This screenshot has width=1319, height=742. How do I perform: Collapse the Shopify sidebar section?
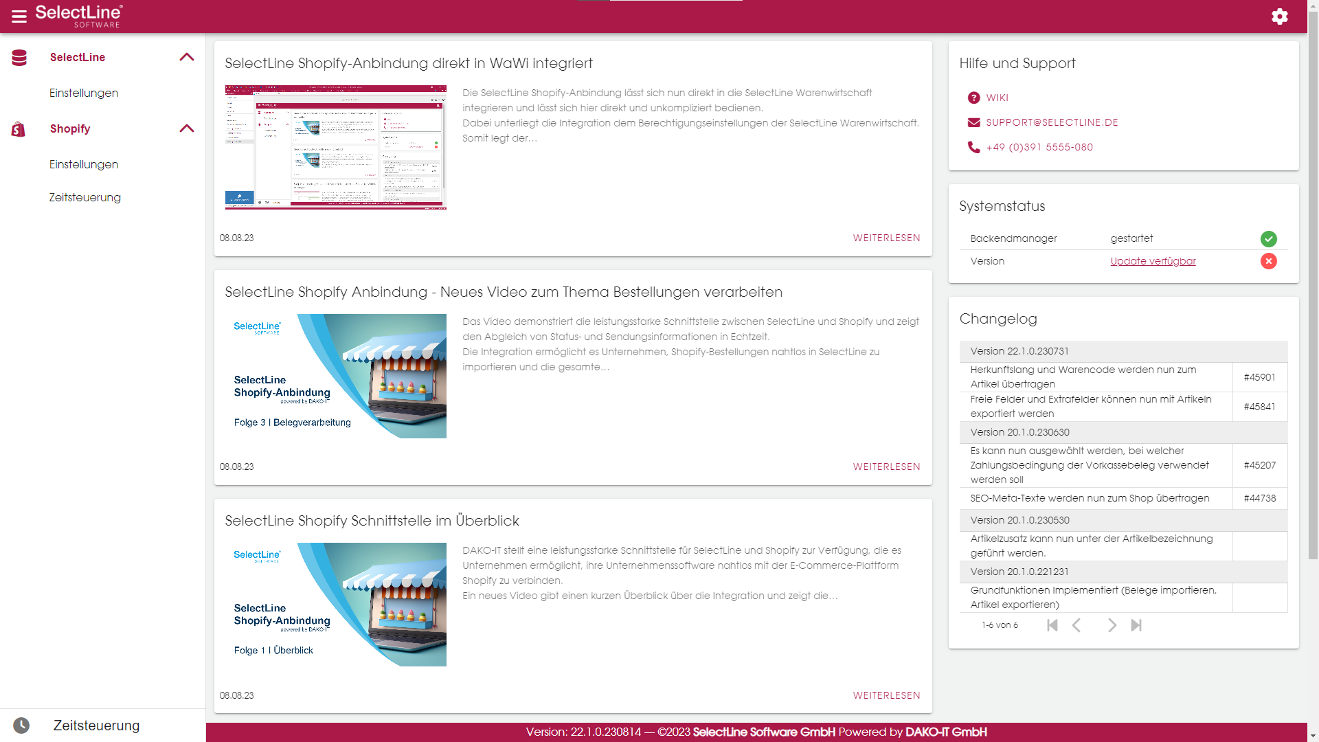pos(187,128)
